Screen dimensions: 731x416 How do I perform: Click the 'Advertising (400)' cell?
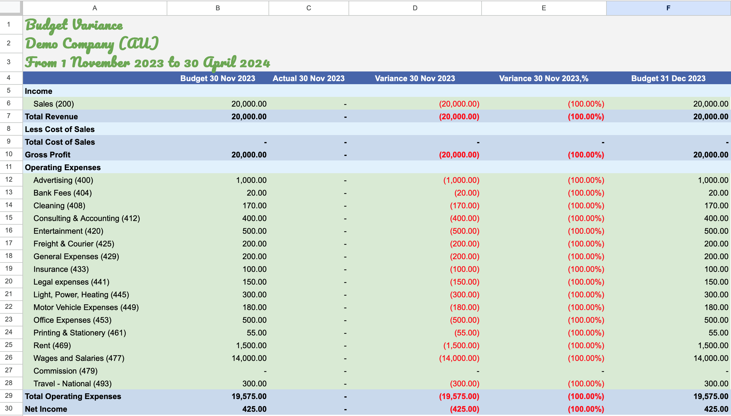(x=95, y=180)
